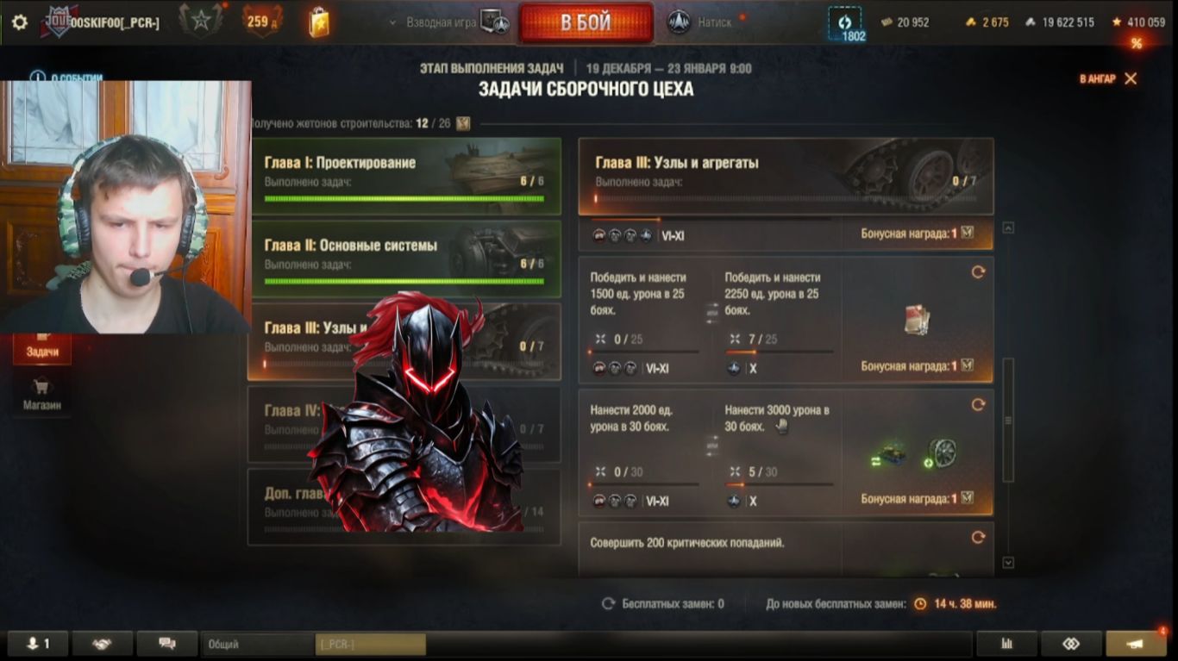This screenshot has width=1178, height=661.
Task: Open chat messages icon in bottom bar
Action: [x=167, y=644]
